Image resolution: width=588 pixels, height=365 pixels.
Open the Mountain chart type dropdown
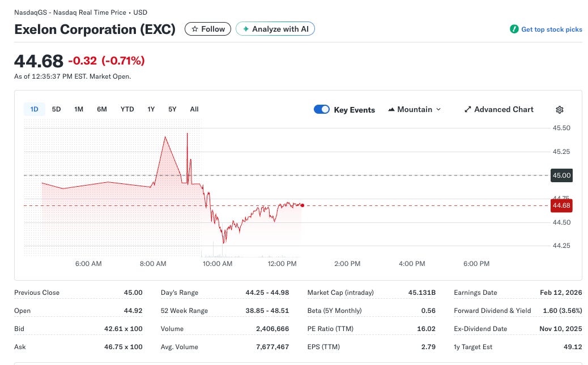click(x=414, y=109)
